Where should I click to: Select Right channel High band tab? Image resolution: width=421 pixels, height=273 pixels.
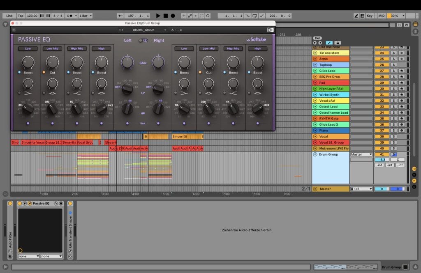(x=257, y=48)
